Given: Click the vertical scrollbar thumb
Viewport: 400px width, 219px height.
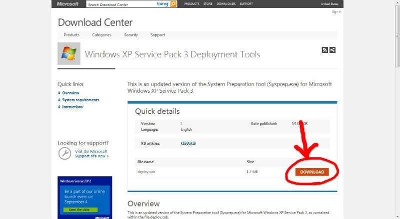Looking at the screenshot, I should (397, 35).
